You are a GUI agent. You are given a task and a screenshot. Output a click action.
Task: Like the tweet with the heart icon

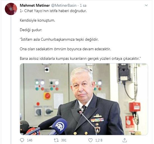click(90, 140)
